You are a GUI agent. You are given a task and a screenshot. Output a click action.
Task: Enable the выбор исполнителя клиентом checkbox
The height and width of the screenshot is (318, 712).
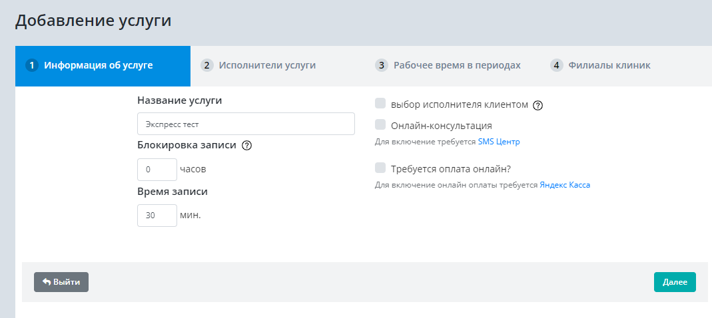tap(380, 104)
